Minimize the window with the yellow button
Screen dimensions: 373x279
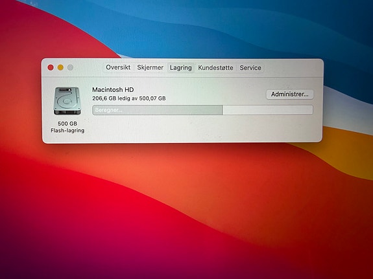coord(60,67)
